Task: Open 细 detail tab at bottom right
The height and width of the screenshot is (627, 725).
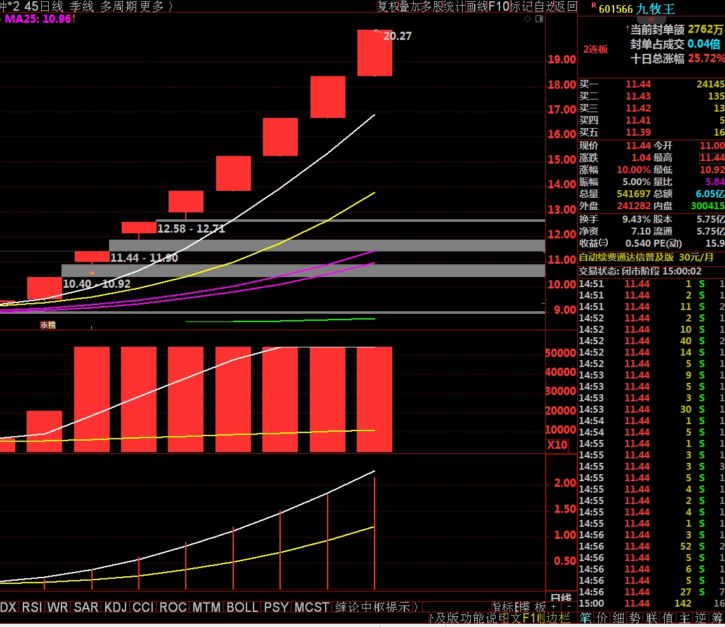Action: (x=619, y=617)
